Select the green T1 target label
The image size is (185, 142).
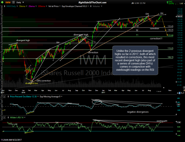(137, 35)
